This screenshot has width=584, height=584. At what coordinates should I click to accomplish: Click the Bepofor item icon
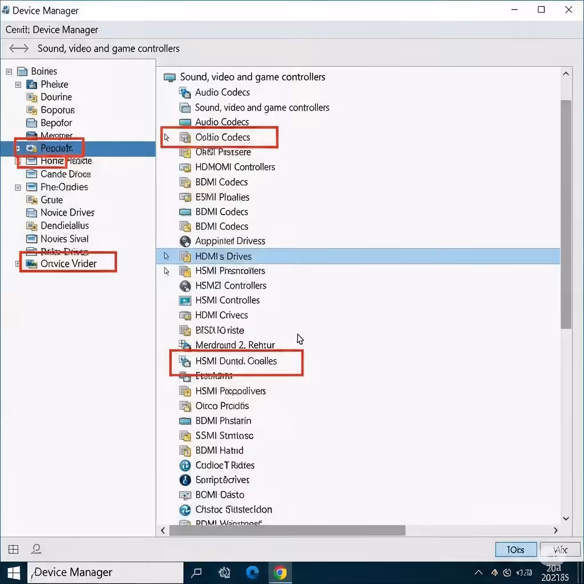tap(32, 123)
